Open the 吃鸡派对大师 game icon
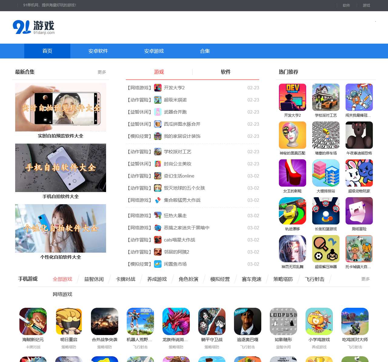This screenshot has height=362, width=388. [x=355, y=321]
